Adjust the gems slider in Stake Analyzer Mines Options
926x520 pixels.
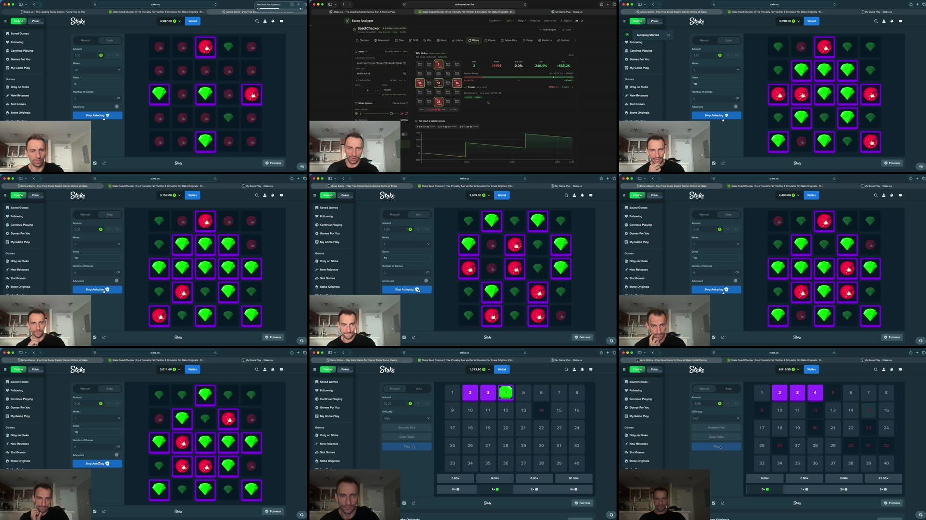tap(391, 113)
